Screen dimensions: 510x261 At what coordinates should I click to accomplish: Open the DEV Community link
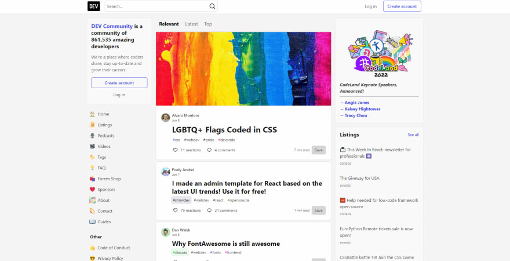coord(112,26)
